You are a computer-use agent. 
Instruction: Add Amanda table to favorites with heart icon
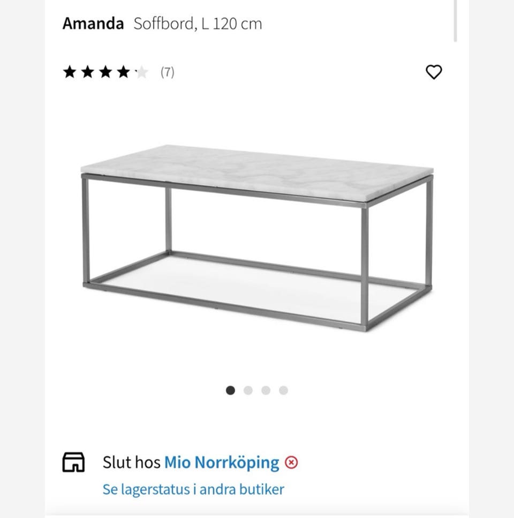(434, 72)
